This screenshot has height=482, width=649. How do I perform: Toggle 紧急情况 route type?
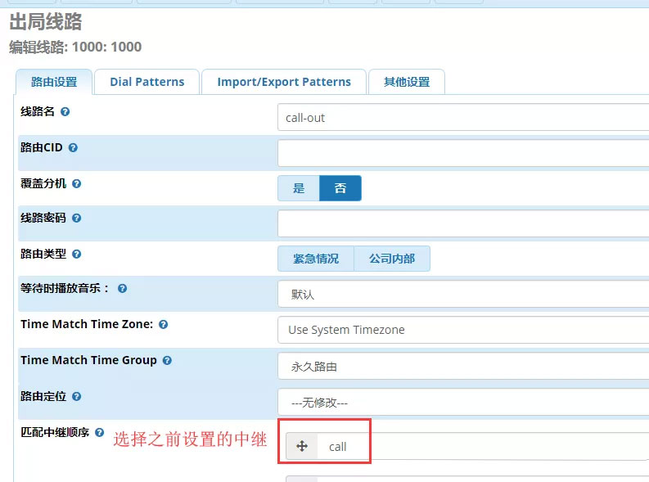pos(316,259)
